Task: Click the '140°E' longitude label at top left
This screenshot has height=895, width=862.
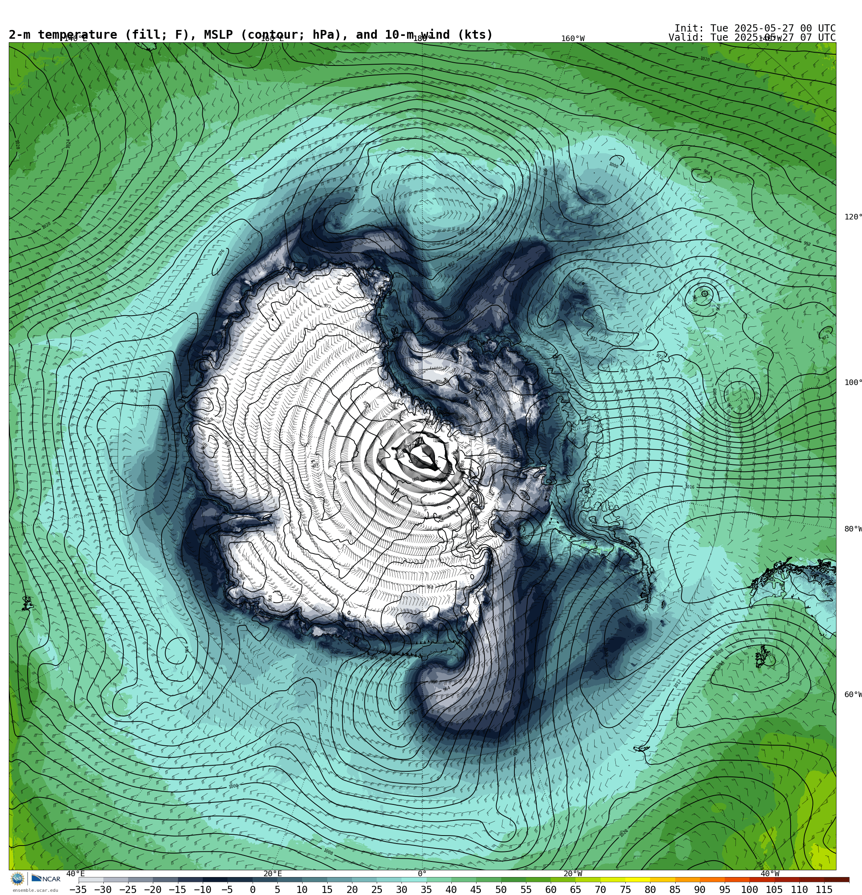Action: pyautogui.click(x=75, y=39)
